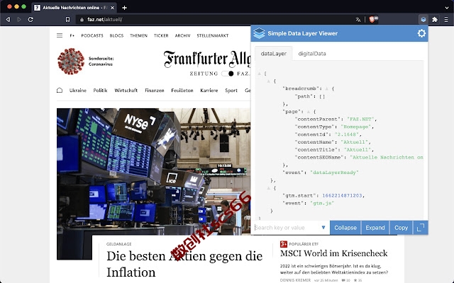
Task: Click the site lock icon in address bar
Action: click(82, 19)
